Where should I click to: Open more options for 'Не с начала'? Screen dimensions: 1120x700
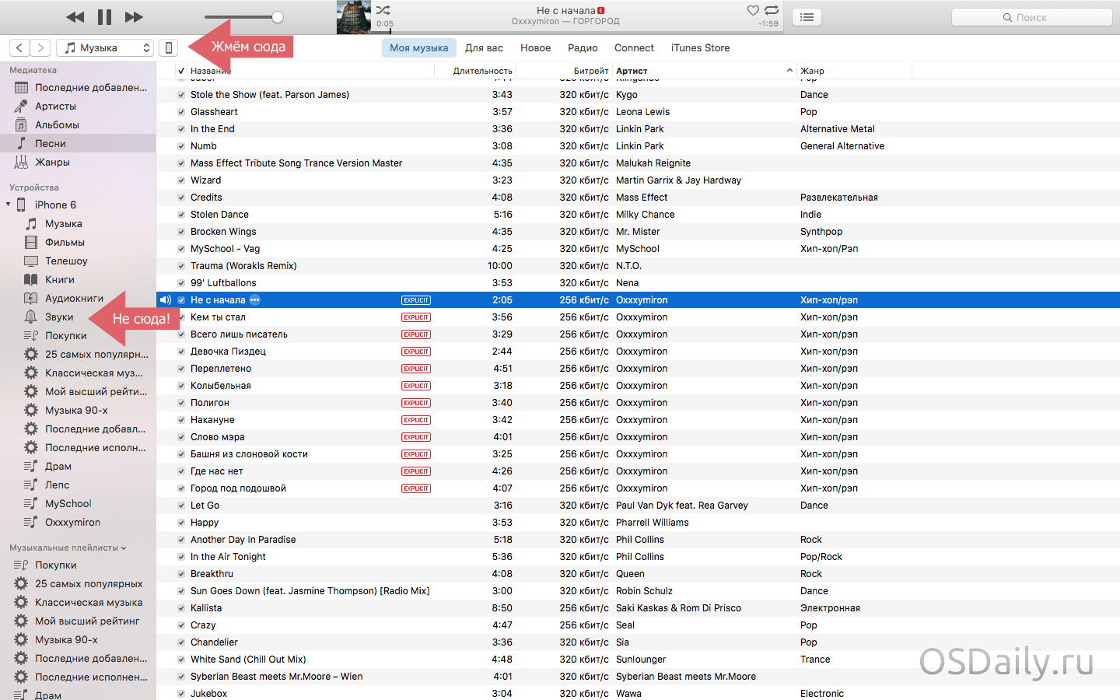pyautogui.click(x=255, y=300)
